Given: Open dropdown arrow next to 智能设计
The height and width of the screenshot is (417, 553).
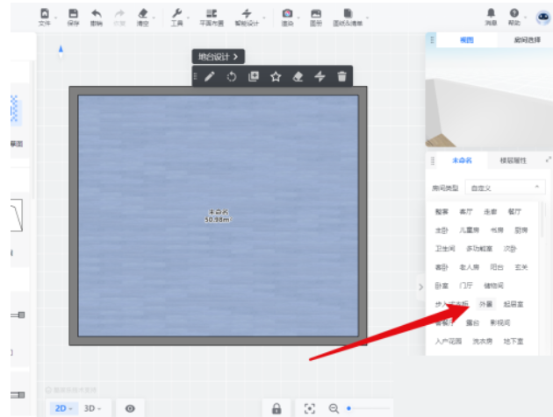Looking at the screenshot, I should pyautogui.click(x=264, y=18).
